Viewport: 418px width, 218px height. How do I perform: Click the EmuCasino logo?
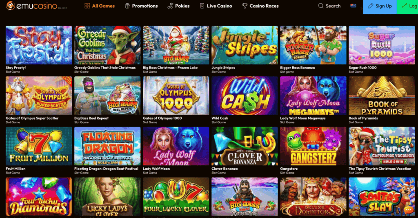36,6
